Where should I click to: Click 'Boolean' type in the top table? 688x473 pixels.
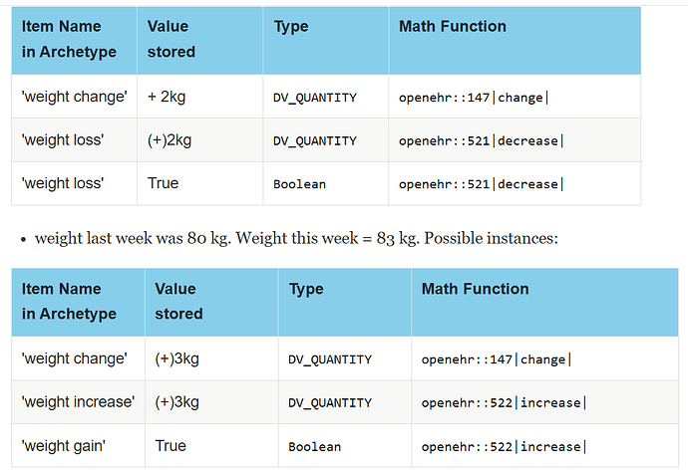(x=300, y=184)
